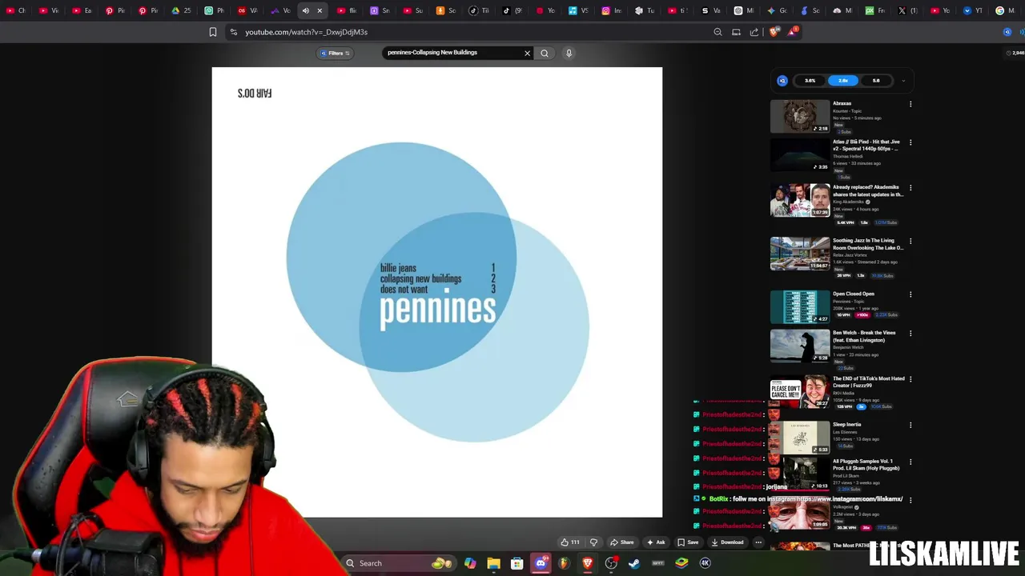Click the address bar URL youtube.com/watch
This screenshot has height=576, width=1025.
tap(306, 32)
